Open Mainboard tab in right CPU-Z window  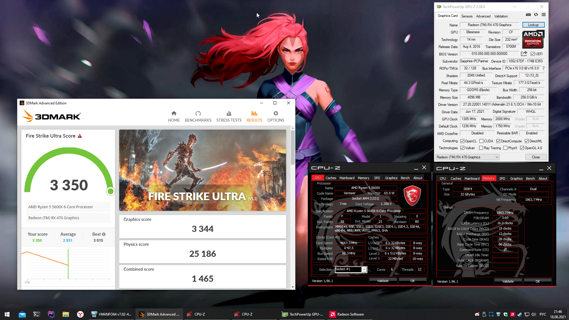(472, 179)
